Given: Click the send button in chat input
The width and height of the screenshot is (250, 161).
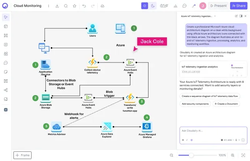Looking at the screenshot, I should 243,140.
